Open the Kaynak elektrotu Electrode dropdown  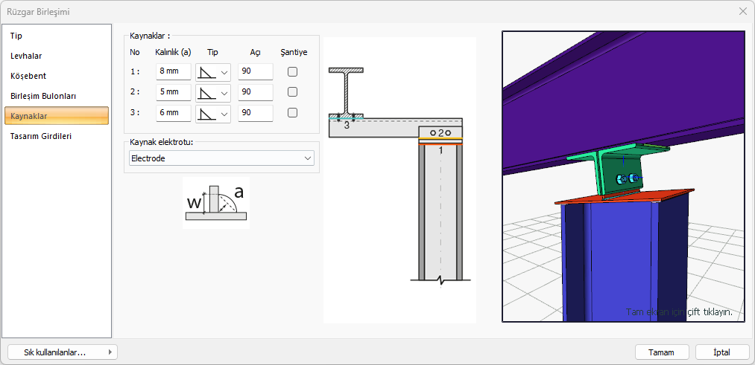221,158
